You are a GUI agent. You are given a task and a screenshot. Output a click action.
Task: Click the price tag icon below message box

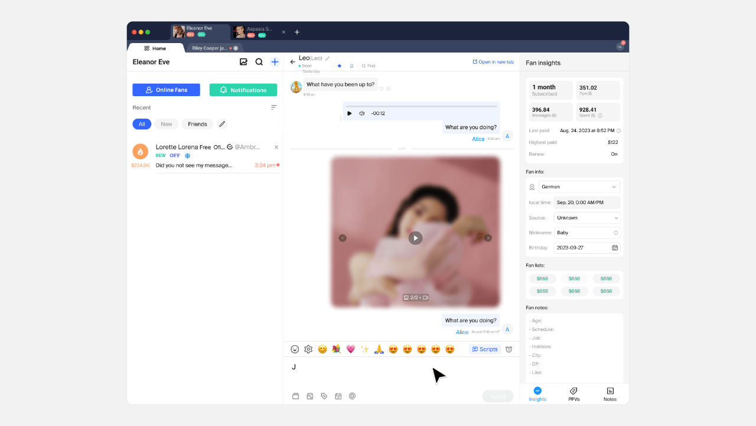click(324, 396)
